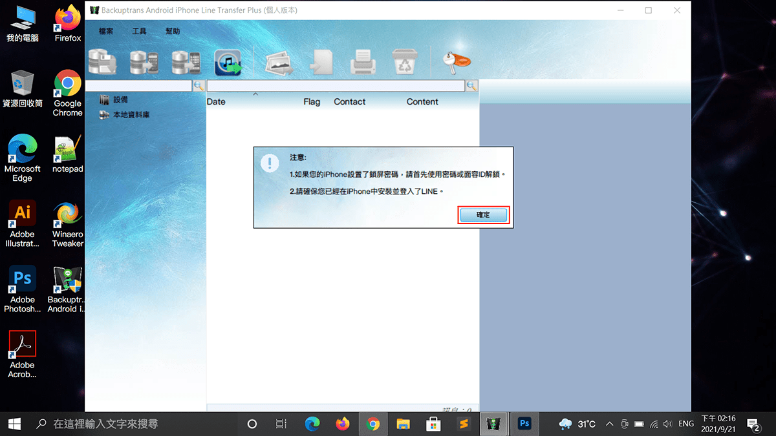Click the printer icon in toolbar
The image size is (776, 436).
point(363,63)
